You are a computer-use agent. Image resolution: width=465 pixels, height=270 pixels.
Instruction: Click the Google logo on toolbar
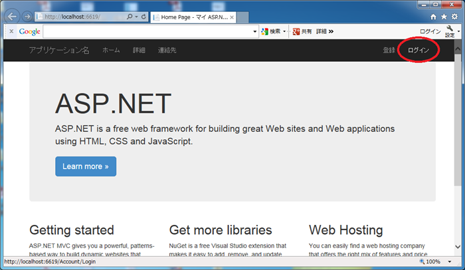29,31
